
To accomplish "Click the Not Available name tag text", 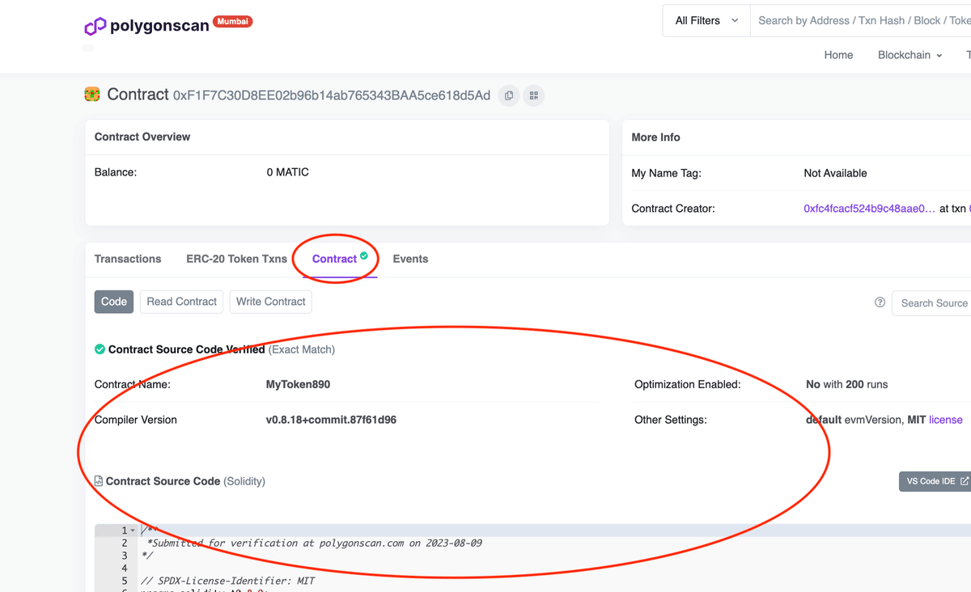I will [x=835, y=173].
